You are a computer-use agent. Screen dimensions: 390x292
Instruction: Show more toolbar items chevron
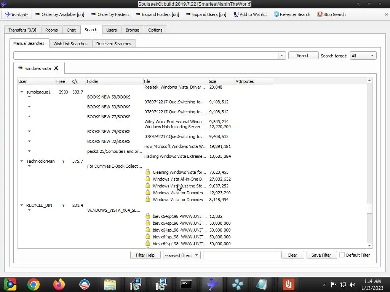click(387, 14)
